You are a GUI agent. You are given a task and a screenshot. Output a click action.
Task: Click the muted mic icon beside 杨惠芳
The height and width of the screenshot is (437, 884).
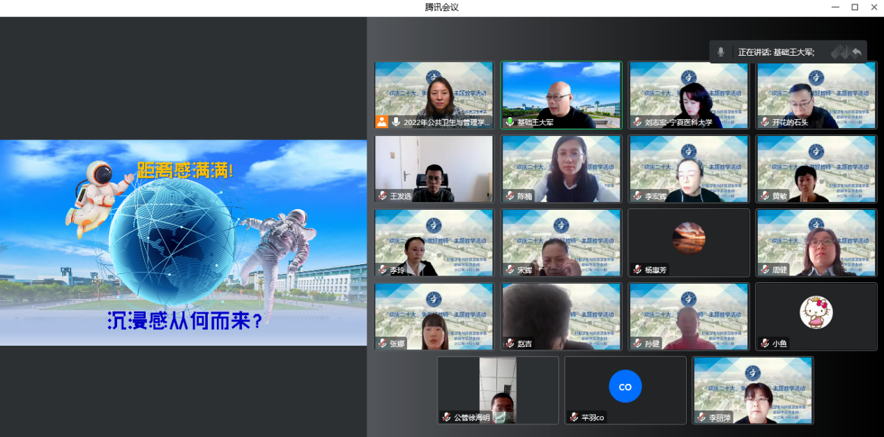coord(637,270)
